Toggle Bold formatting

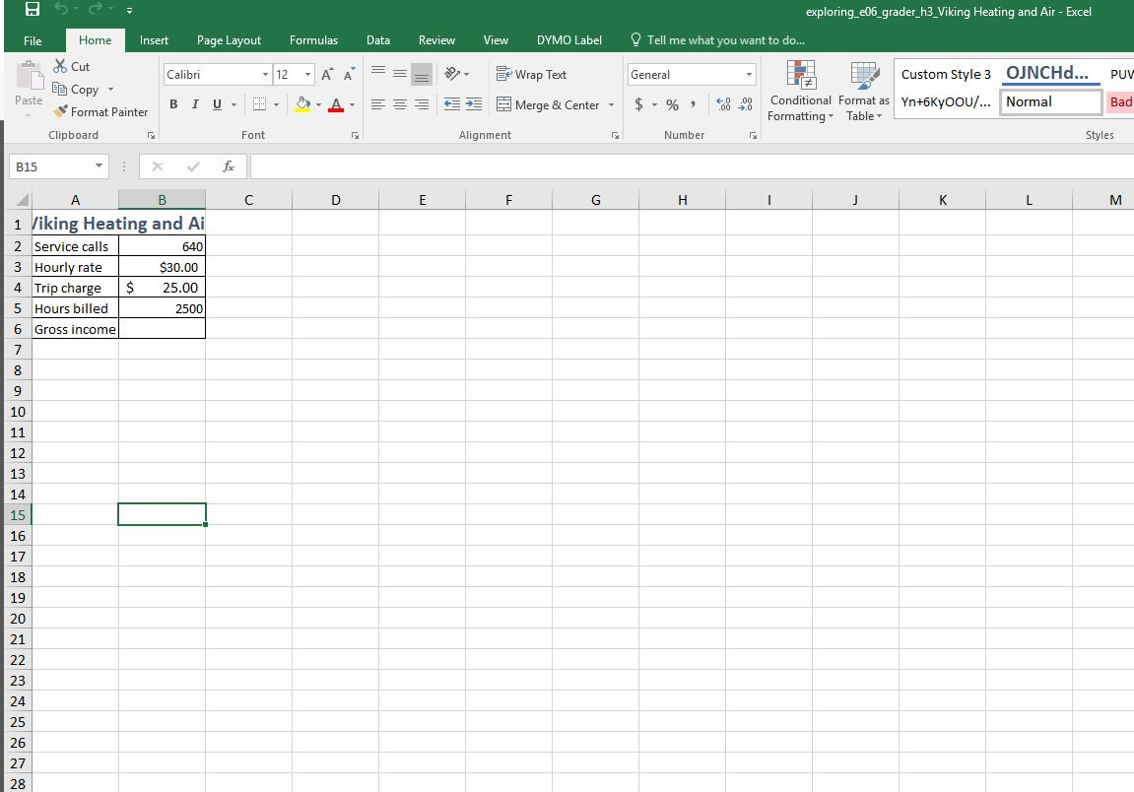point(173,104)
